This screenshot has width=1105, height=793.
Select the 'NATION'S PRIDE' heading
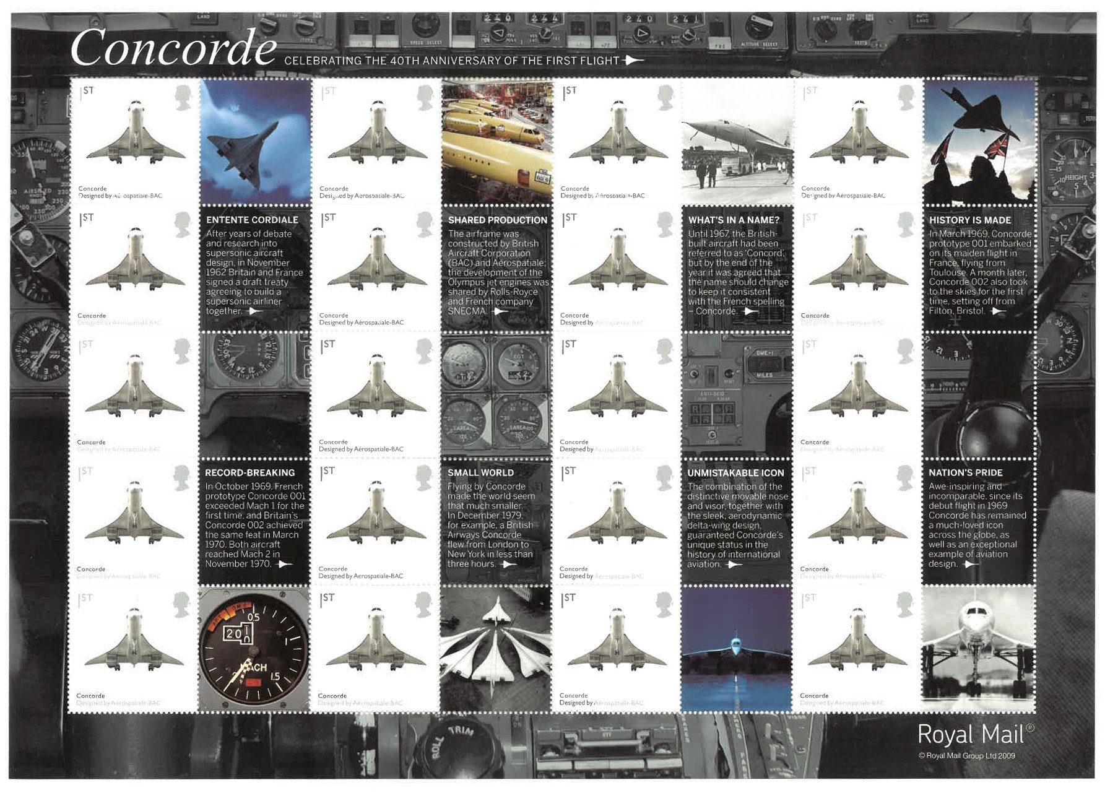click(965, 472)
